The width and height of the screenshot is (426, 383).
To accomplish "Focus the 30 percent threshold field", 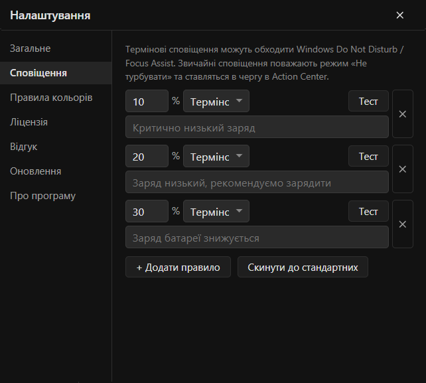I will pyautogui.click(x=147, y=211).
